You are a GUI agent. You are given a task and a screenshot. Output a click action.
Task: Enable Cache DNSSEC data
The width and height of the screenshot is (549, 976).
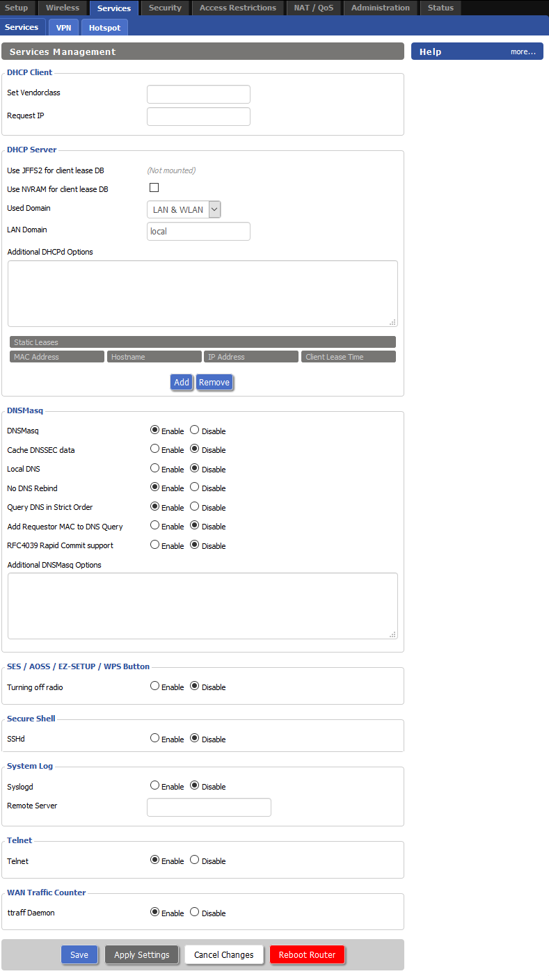(x=155, y=449)
